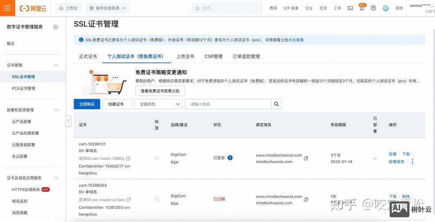Click 下载 for cert-10299131
The image size is (435, 222).
point(406,154)
